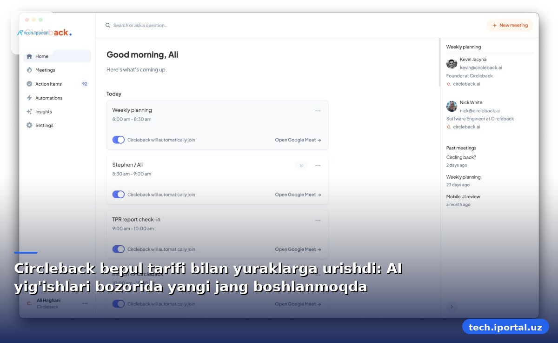Open more options for TPR report check-in

318,220
